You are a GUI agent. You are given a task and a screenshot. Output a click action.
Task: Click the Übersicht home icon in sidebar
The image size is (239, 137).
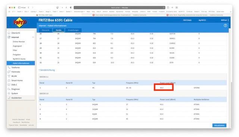tap(9, 33)
